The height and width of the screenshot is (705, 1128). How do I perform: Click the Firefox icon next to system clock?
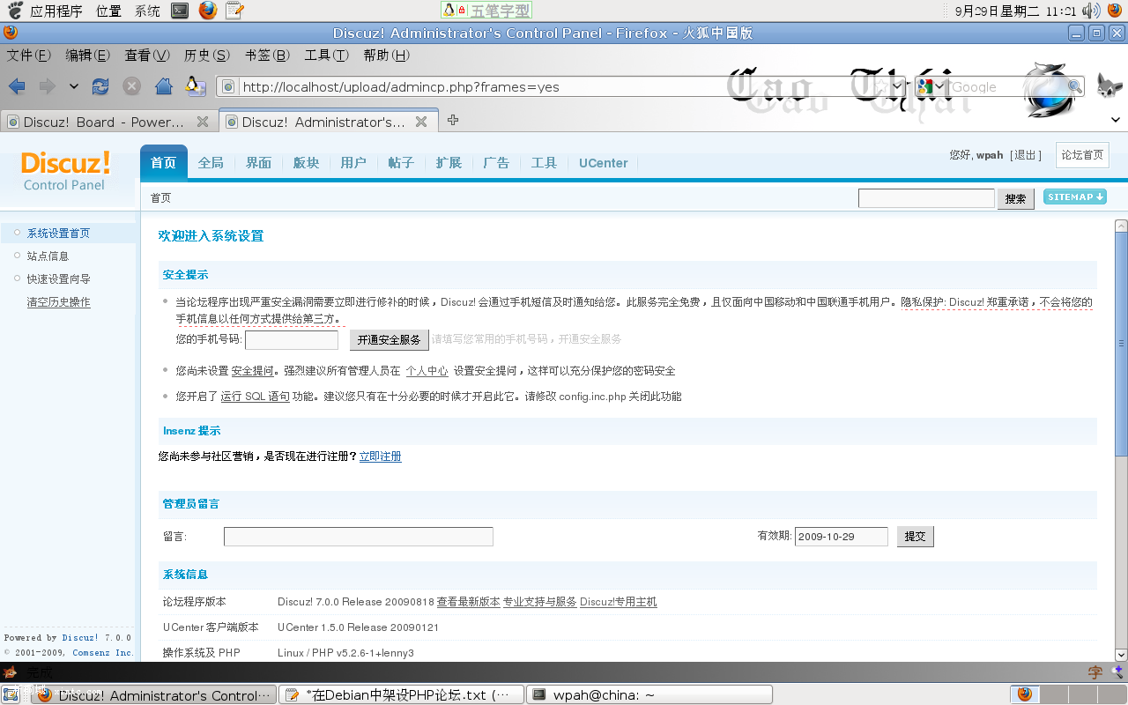[x=1113, y=11]
